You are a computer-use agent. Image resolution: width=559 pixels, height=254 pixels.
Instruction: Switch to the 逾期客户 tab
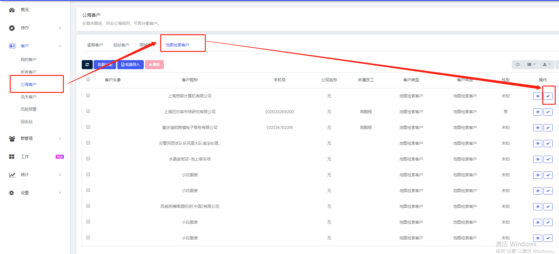tap(95, 45)
